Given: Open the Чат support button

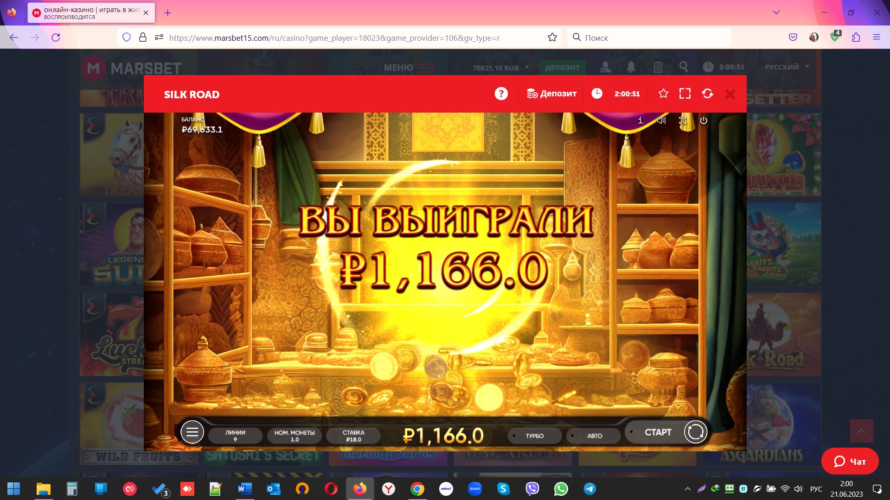Looking at the screenshot, I should [850, 461].
